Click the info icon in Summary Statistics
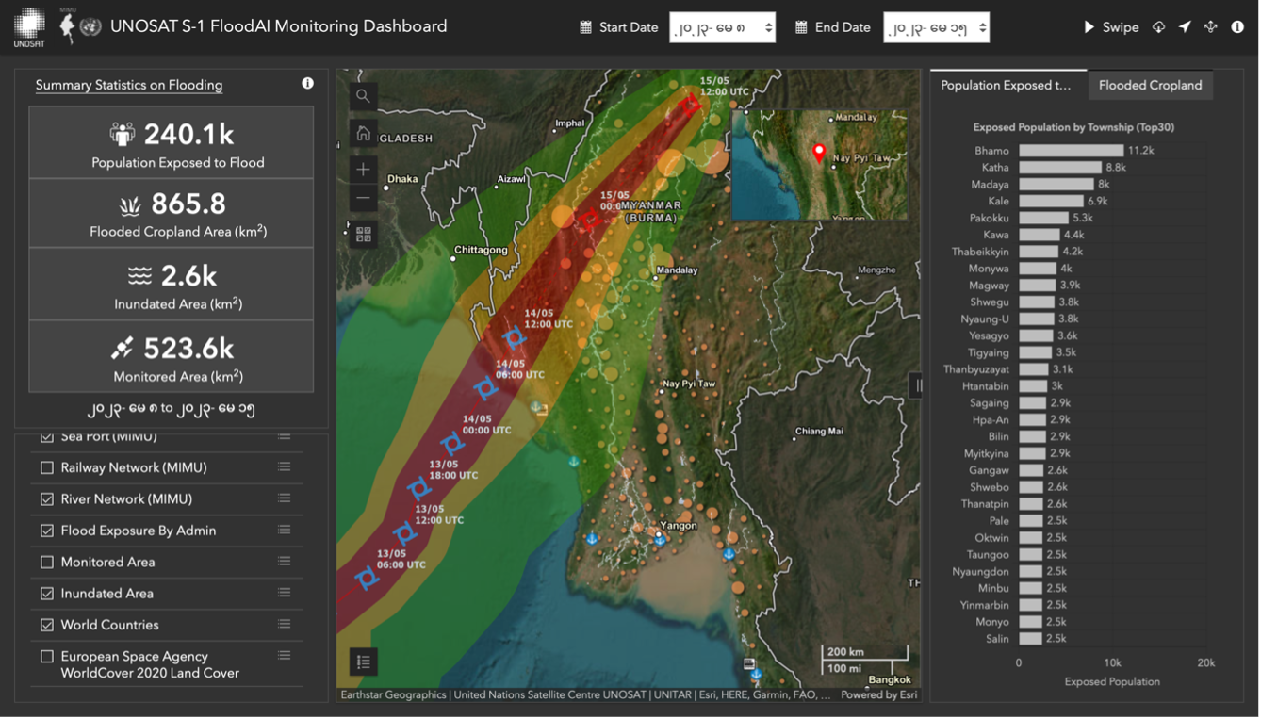This screenshot has height=719, width=1261. click(x=307, y=84)
